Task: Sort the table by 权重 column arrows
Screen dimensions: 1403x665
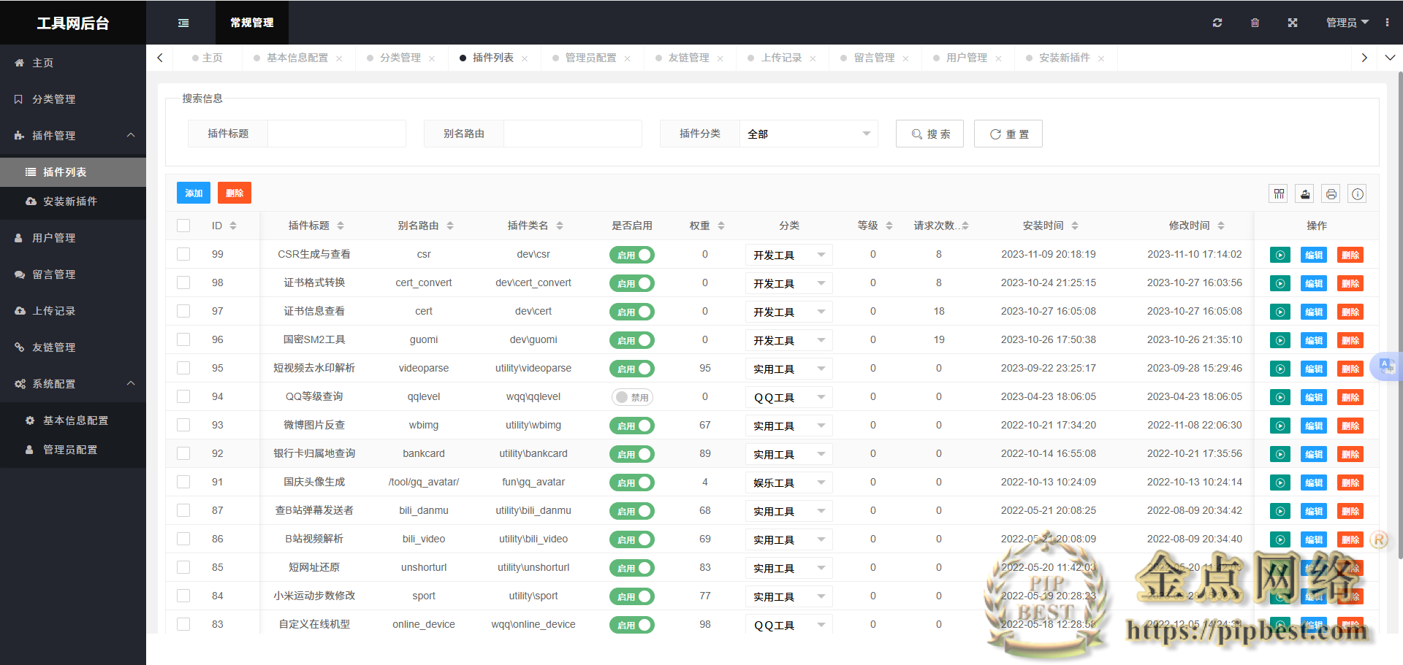Action: point(720,226)
